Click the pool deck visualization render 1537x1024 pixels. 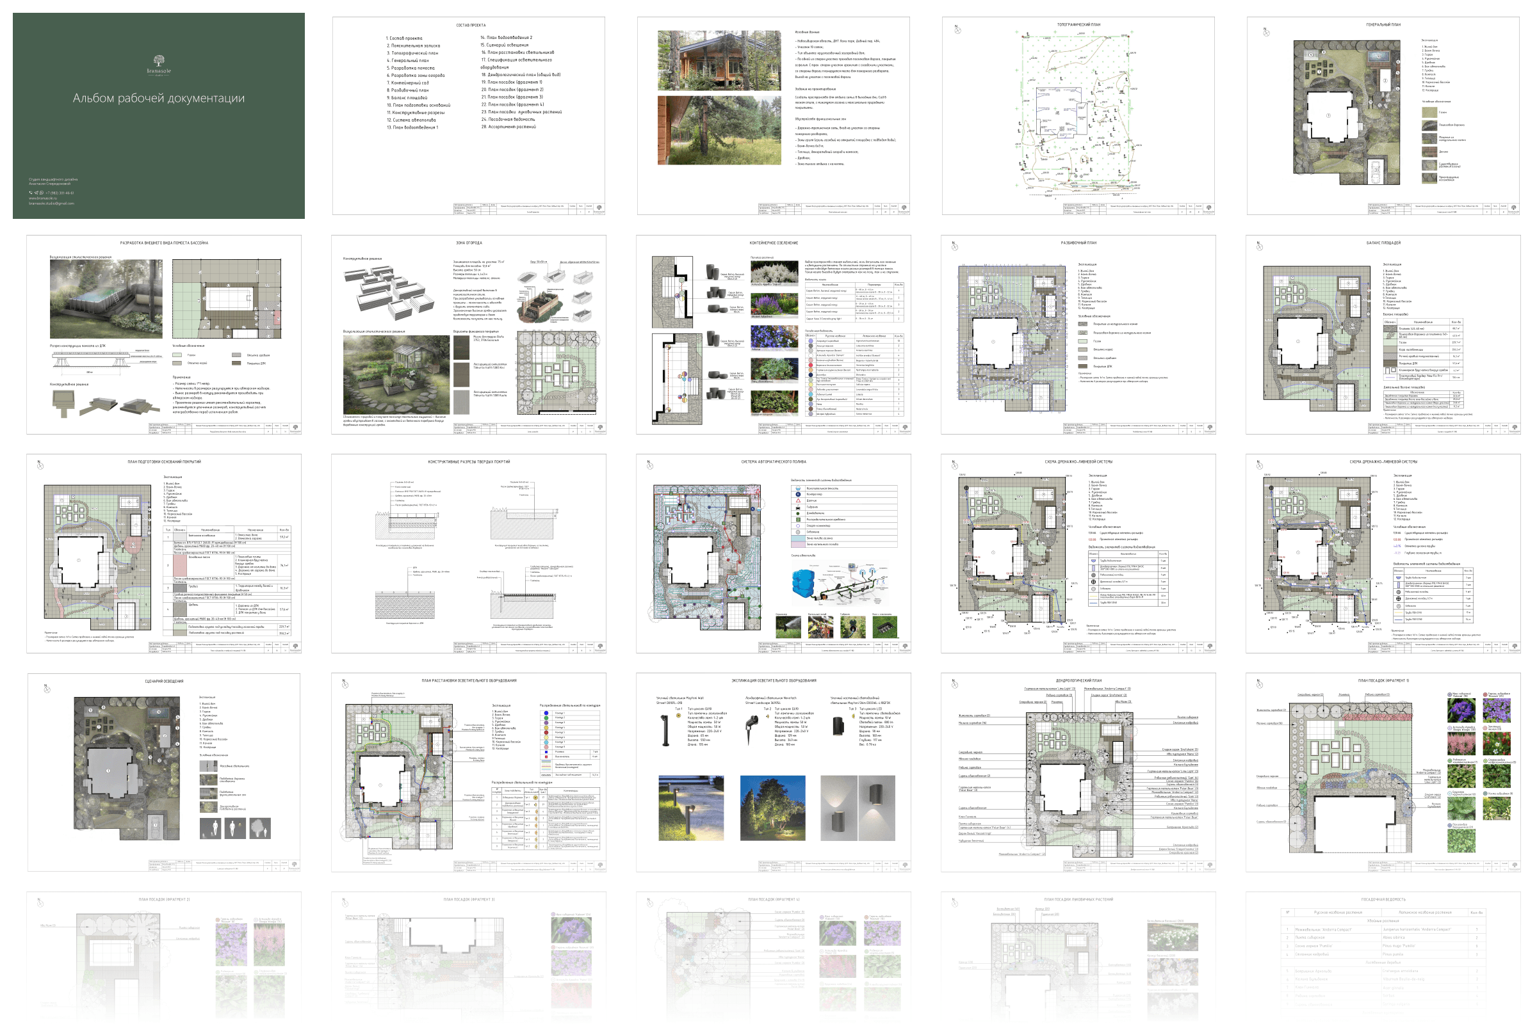[106, 298]
